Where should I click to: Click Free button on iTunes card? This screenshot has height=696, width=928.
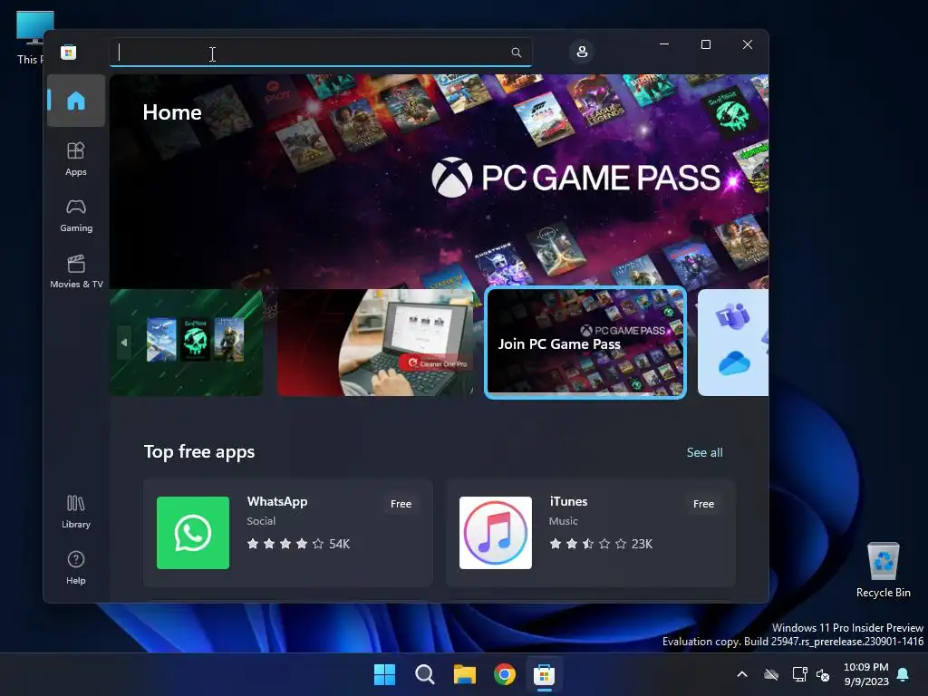703,504
